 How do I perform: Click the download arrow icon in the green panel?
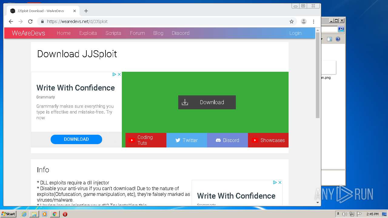tap(185, 102)
